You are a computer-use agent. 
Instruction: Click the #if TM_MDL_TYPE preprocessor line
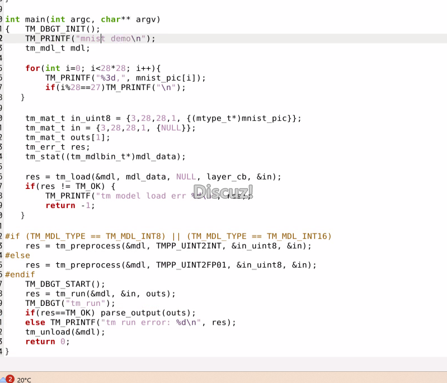[x=168, y=236]
